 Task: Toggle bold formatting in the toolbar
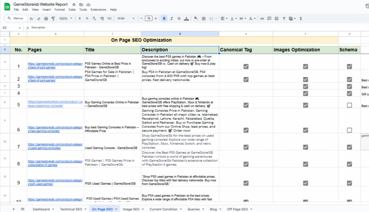click(164, 18)
